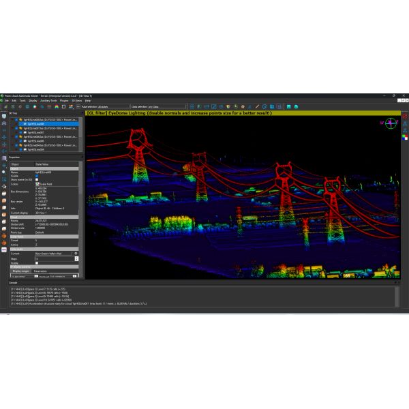Select tpHESLine006 cloud in DB Tree
Screen dimensions: 409x409
point(35,141)
